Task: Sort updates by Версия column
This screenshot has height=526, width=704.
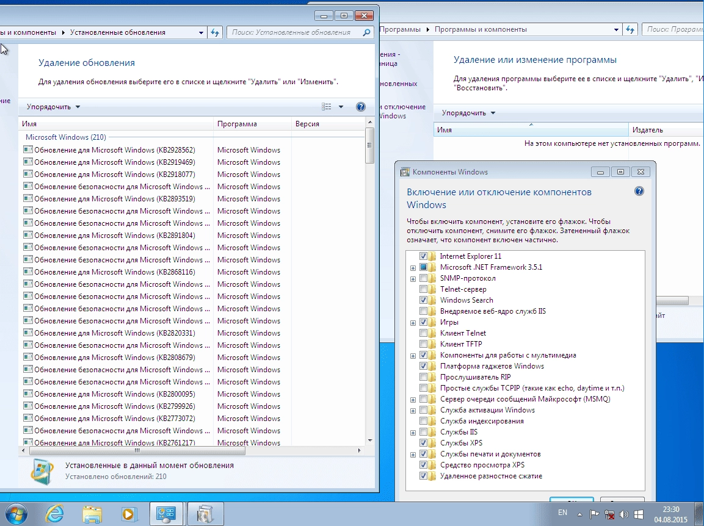Action: [328, 124]
